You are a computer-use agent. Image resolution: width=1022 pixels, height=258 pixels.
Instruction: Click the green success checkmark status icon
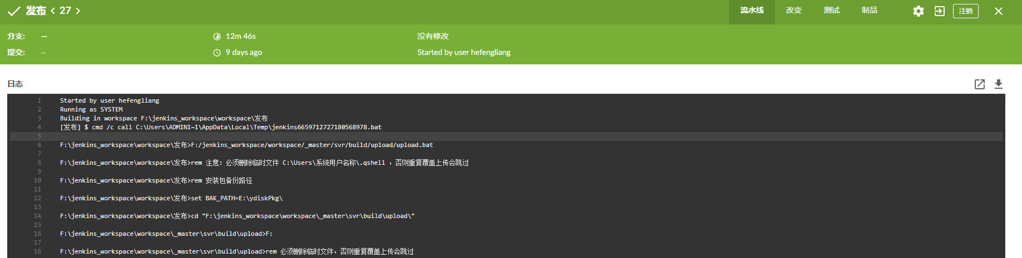coord(14,11)
